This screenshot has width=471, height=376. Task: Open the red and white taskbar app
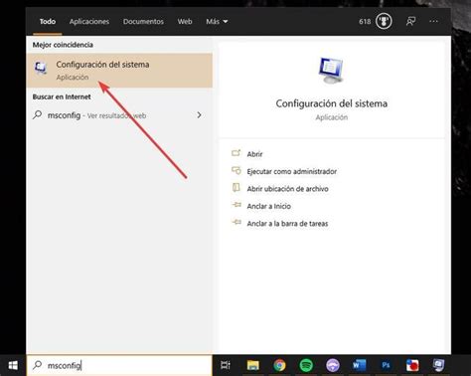coord(412,365)
